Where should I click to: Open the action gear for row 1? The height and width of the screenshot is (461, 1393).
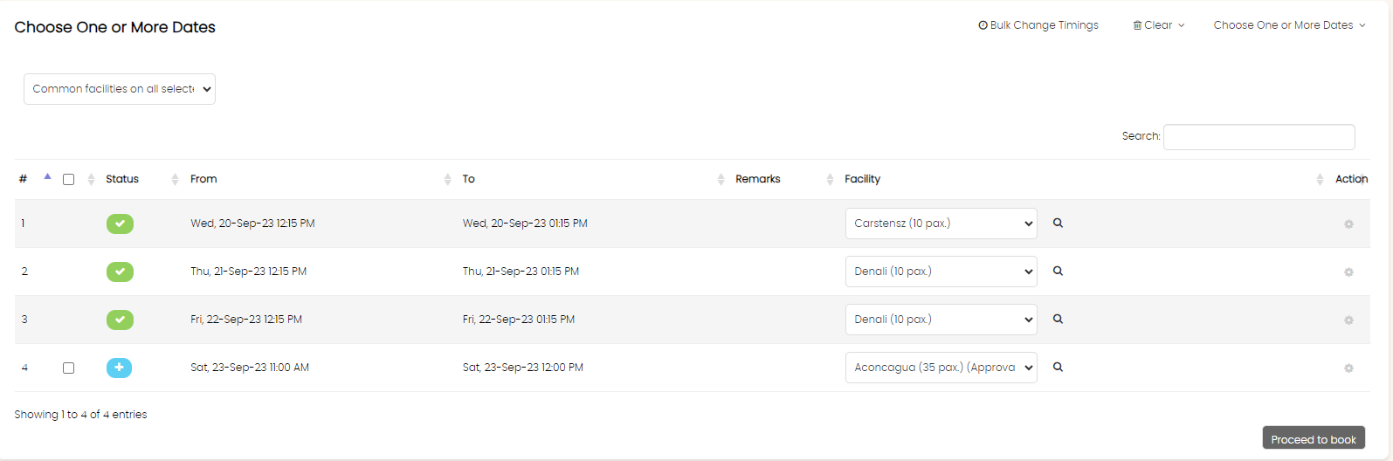coord(1348,224)
